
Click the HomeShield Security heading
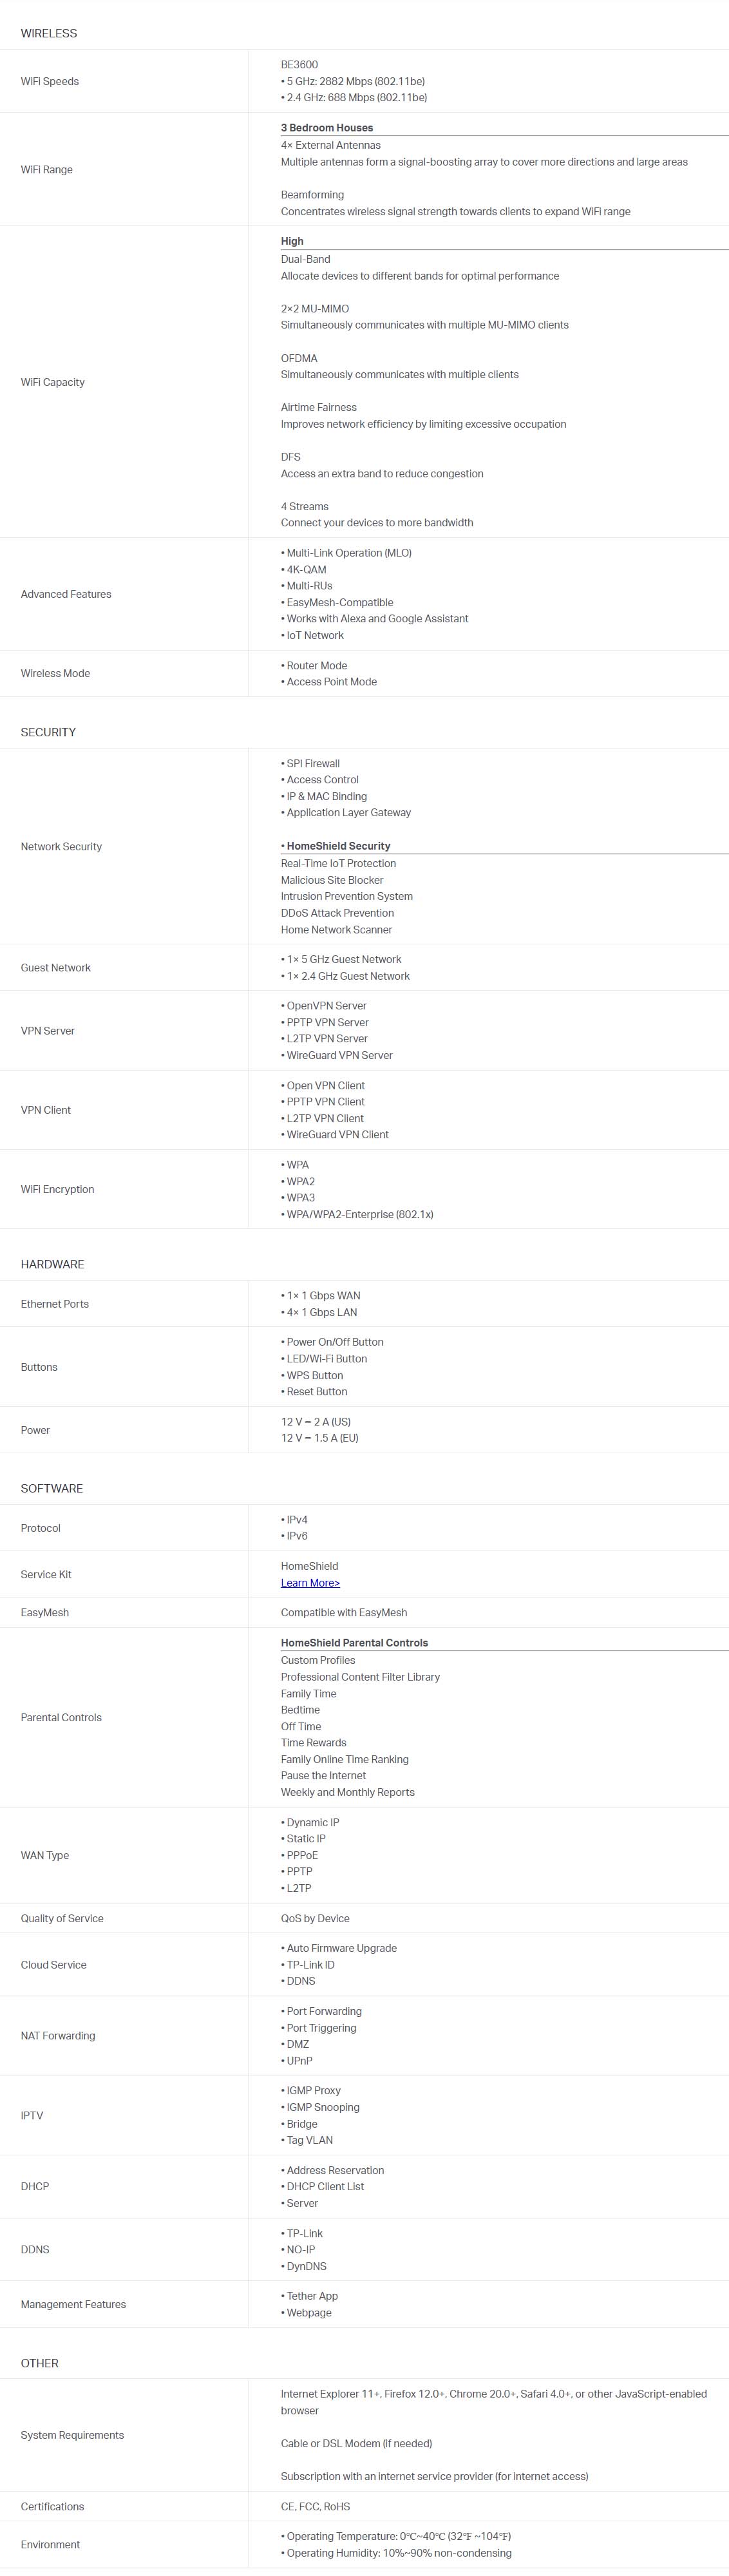tap(336, 846)
